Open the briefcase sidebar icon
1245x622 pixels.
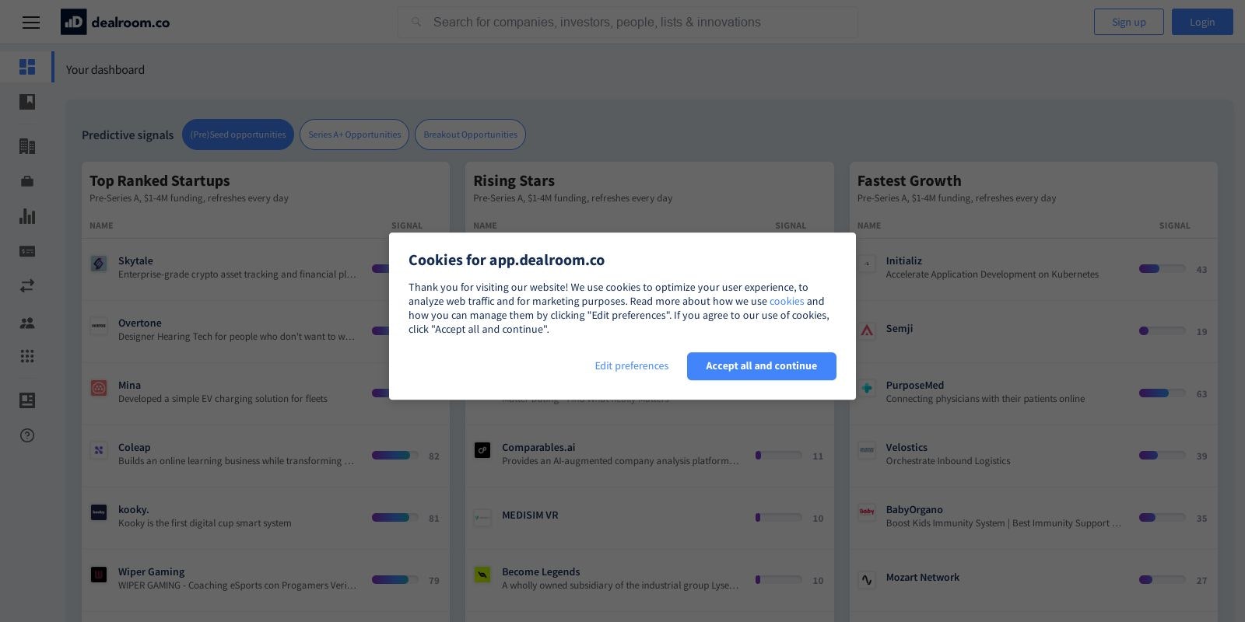27,181
